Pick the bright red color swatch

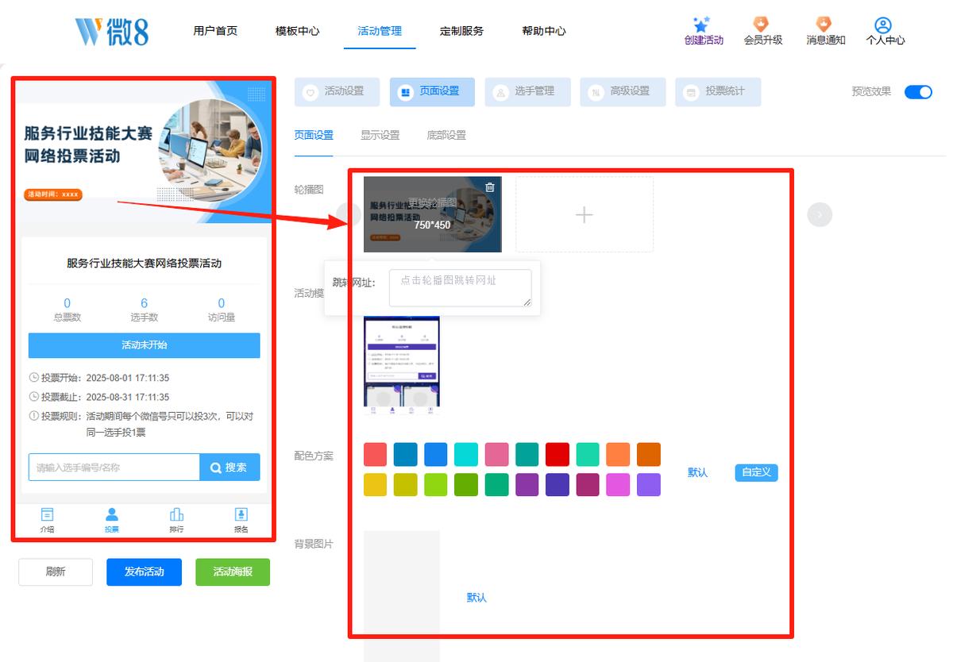(558, 455)
